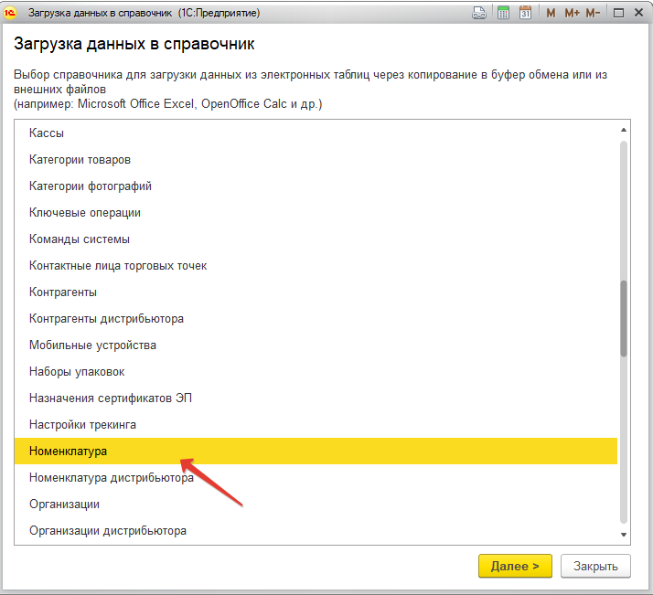Open the calendar icon in title bar
This screenshot has height=595, width=653.
526,13
